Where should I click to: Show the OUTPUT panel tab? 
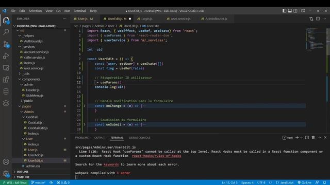point(100,138)
